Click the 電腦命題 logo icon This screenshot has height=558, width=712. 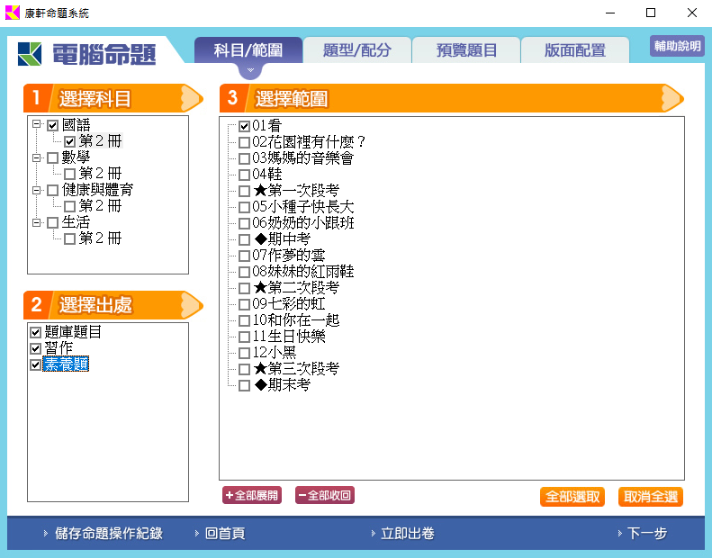(x=30, y=54)
